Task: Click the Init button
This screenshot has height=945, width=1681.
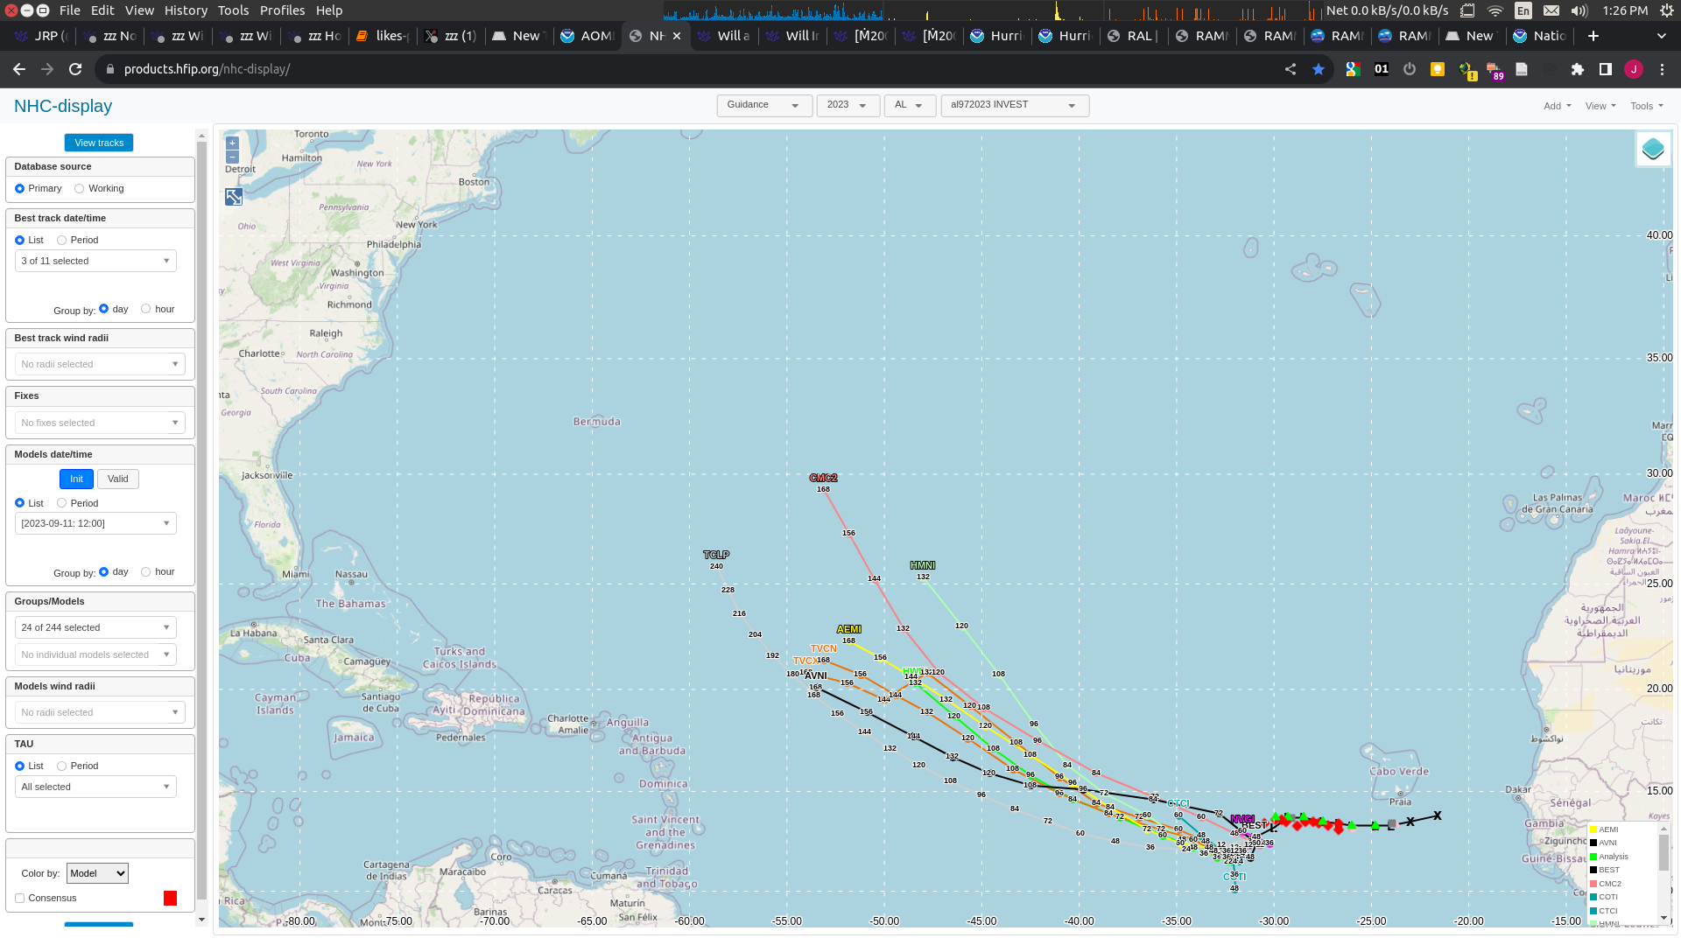Action: coord(76,479)
